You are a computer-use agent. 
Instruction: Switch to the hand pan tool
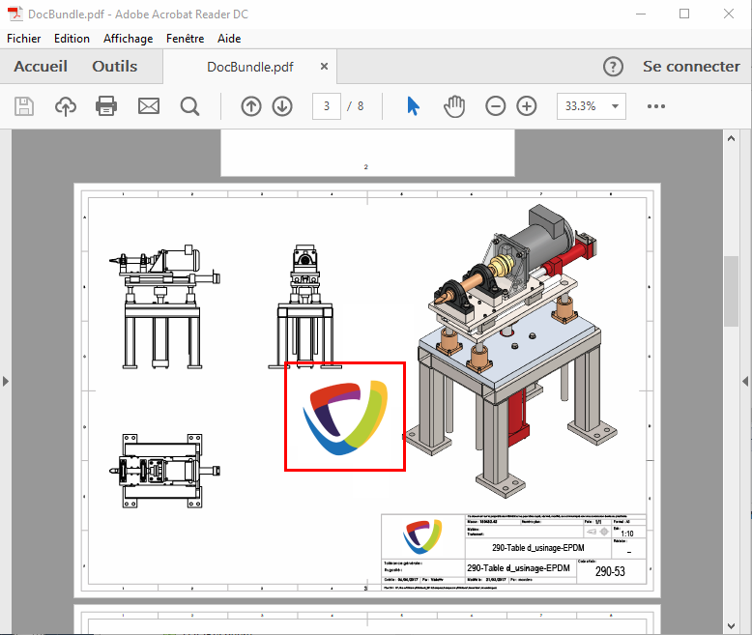454,106
